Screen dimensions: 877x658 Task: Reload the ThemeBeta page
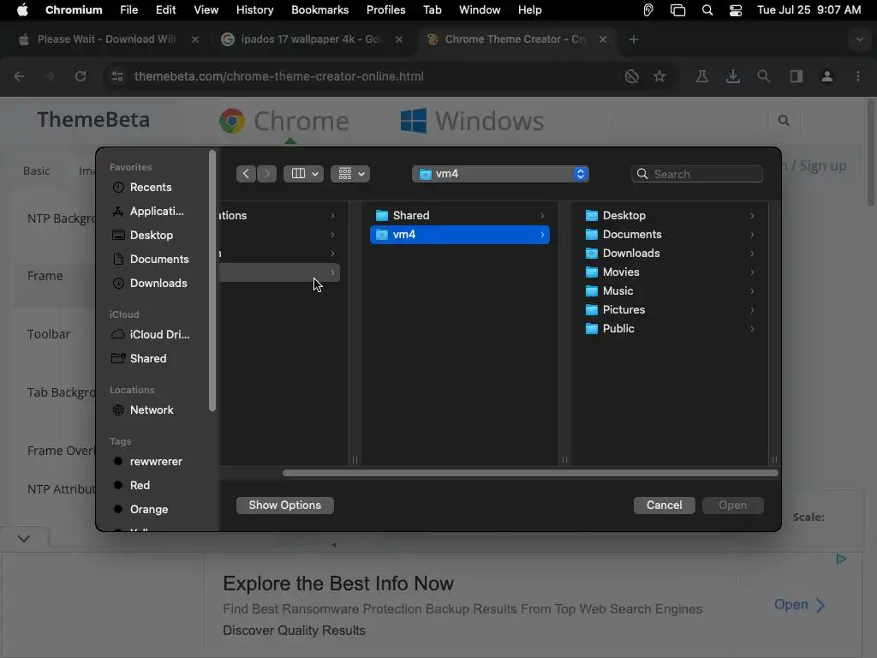pyautogui.click(x=81, y=76)
